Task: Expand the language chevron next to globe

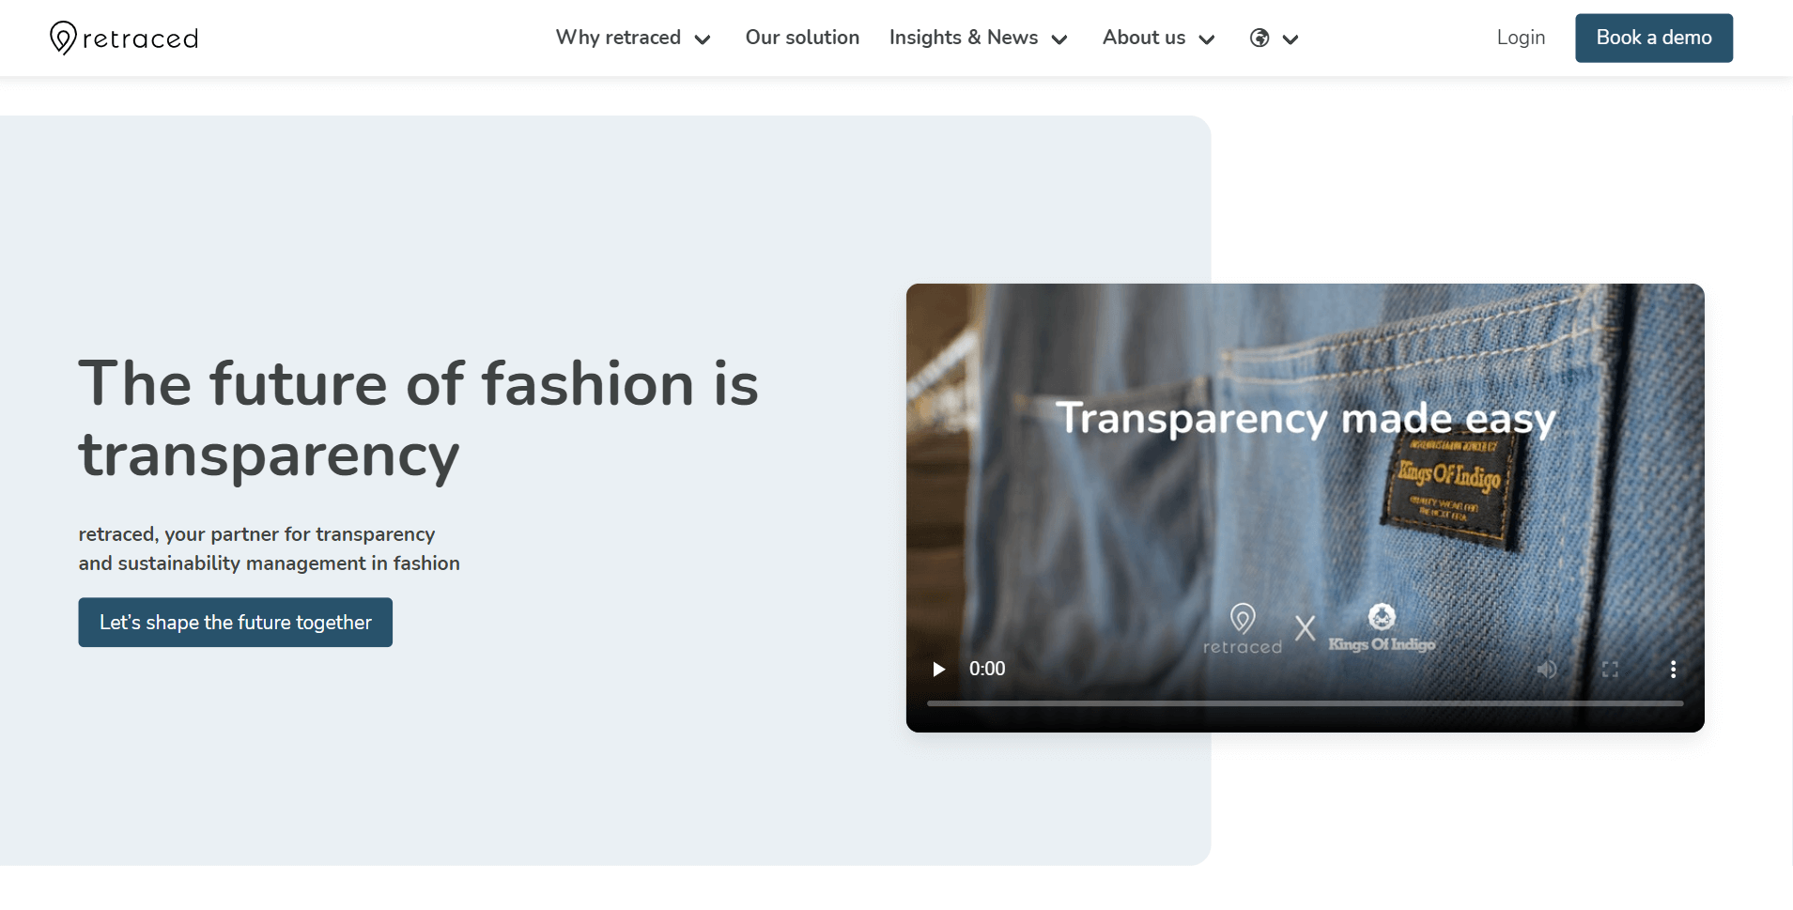Action: point(1291,39)
